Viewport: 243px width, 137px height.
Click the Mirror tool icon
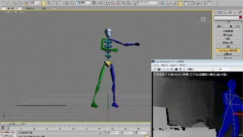(162, 3)
